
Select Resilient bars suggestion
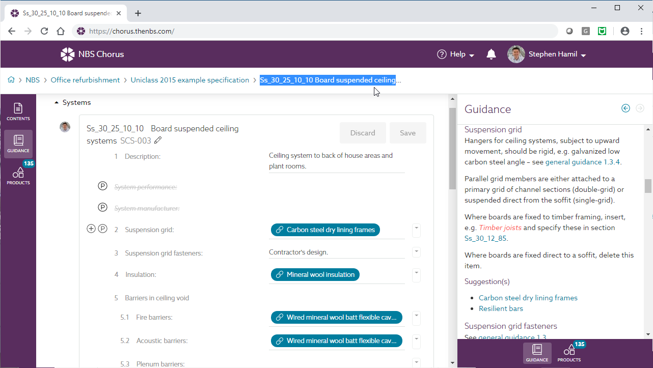(x=501, y=308)
